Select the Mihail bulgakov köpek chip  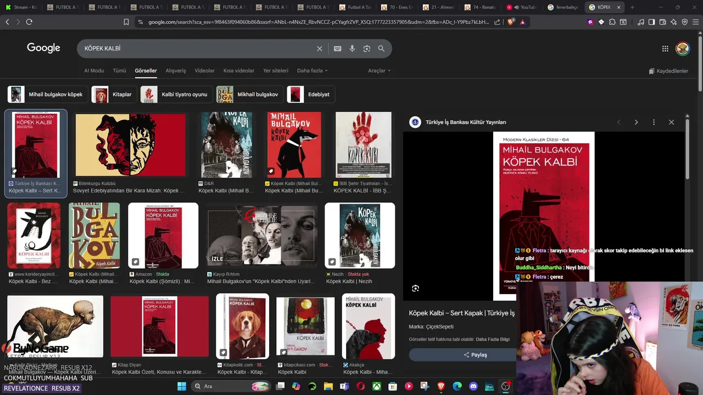point(48,94)
